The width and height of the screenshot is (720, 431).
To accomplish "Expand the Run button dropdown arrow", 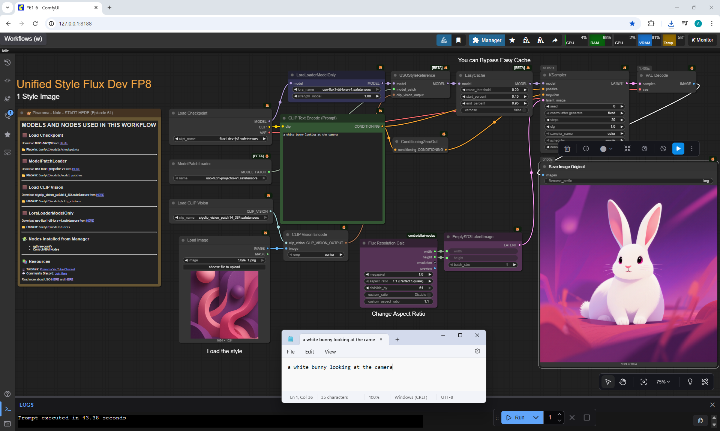I will [536, 418].
